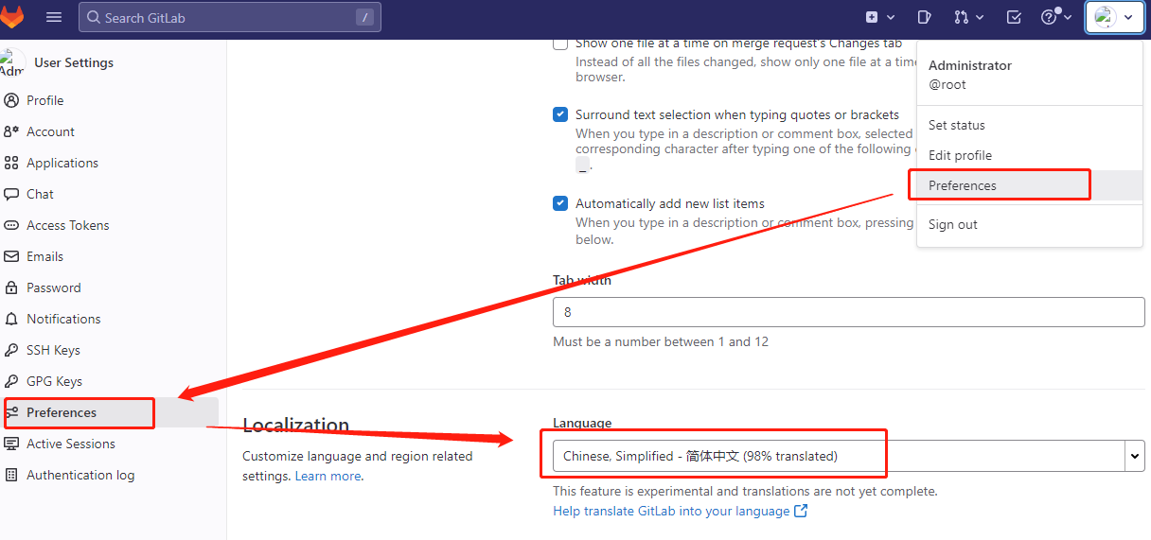Screen dimensions: 1151x540
Task: Click Help translate GitLab into your language
Action: coord(671,511)
